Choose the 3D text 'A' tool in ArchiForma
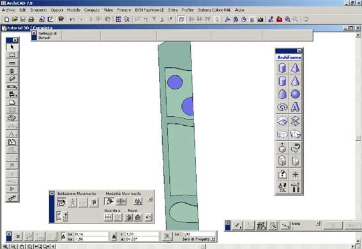 pos(295,107)
